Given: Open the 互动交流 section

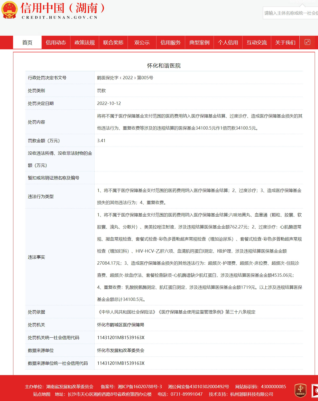Looking at the screenshot, I should click(x=257, y=43).
